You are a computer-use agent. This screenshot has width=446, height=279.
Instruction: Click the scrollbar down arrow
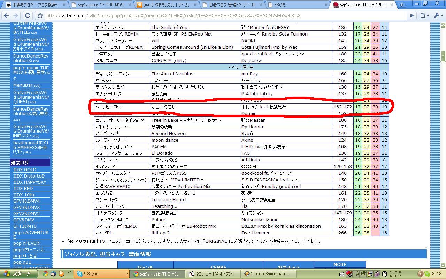[x=443, y=265]
